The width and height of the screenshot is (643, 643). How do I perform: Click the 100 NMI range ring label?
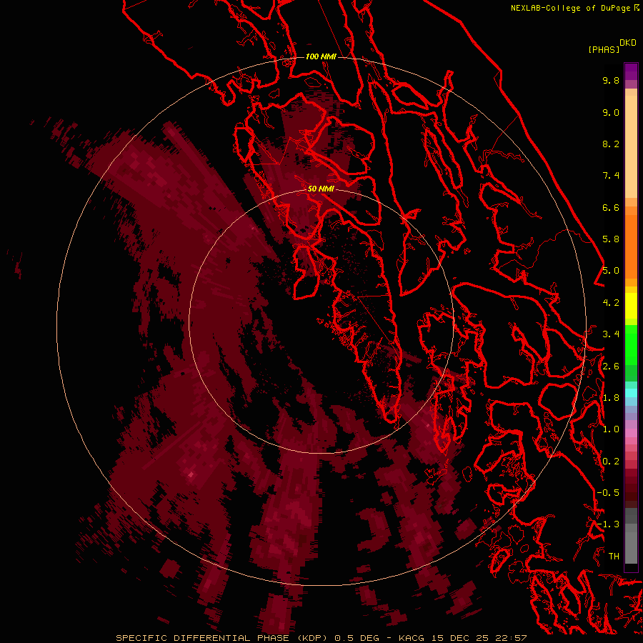pos(321,56)
